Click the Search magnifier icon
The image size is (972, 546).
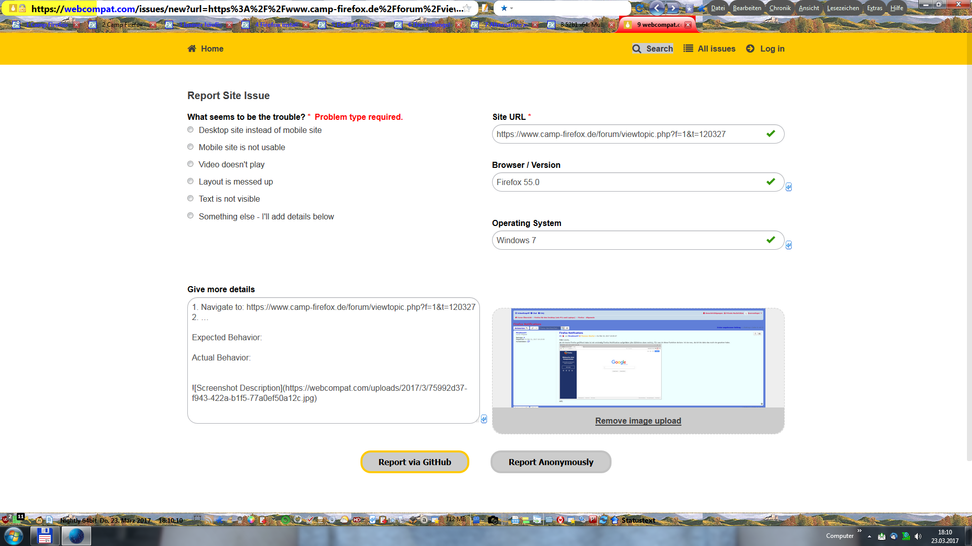coord(637,49)
